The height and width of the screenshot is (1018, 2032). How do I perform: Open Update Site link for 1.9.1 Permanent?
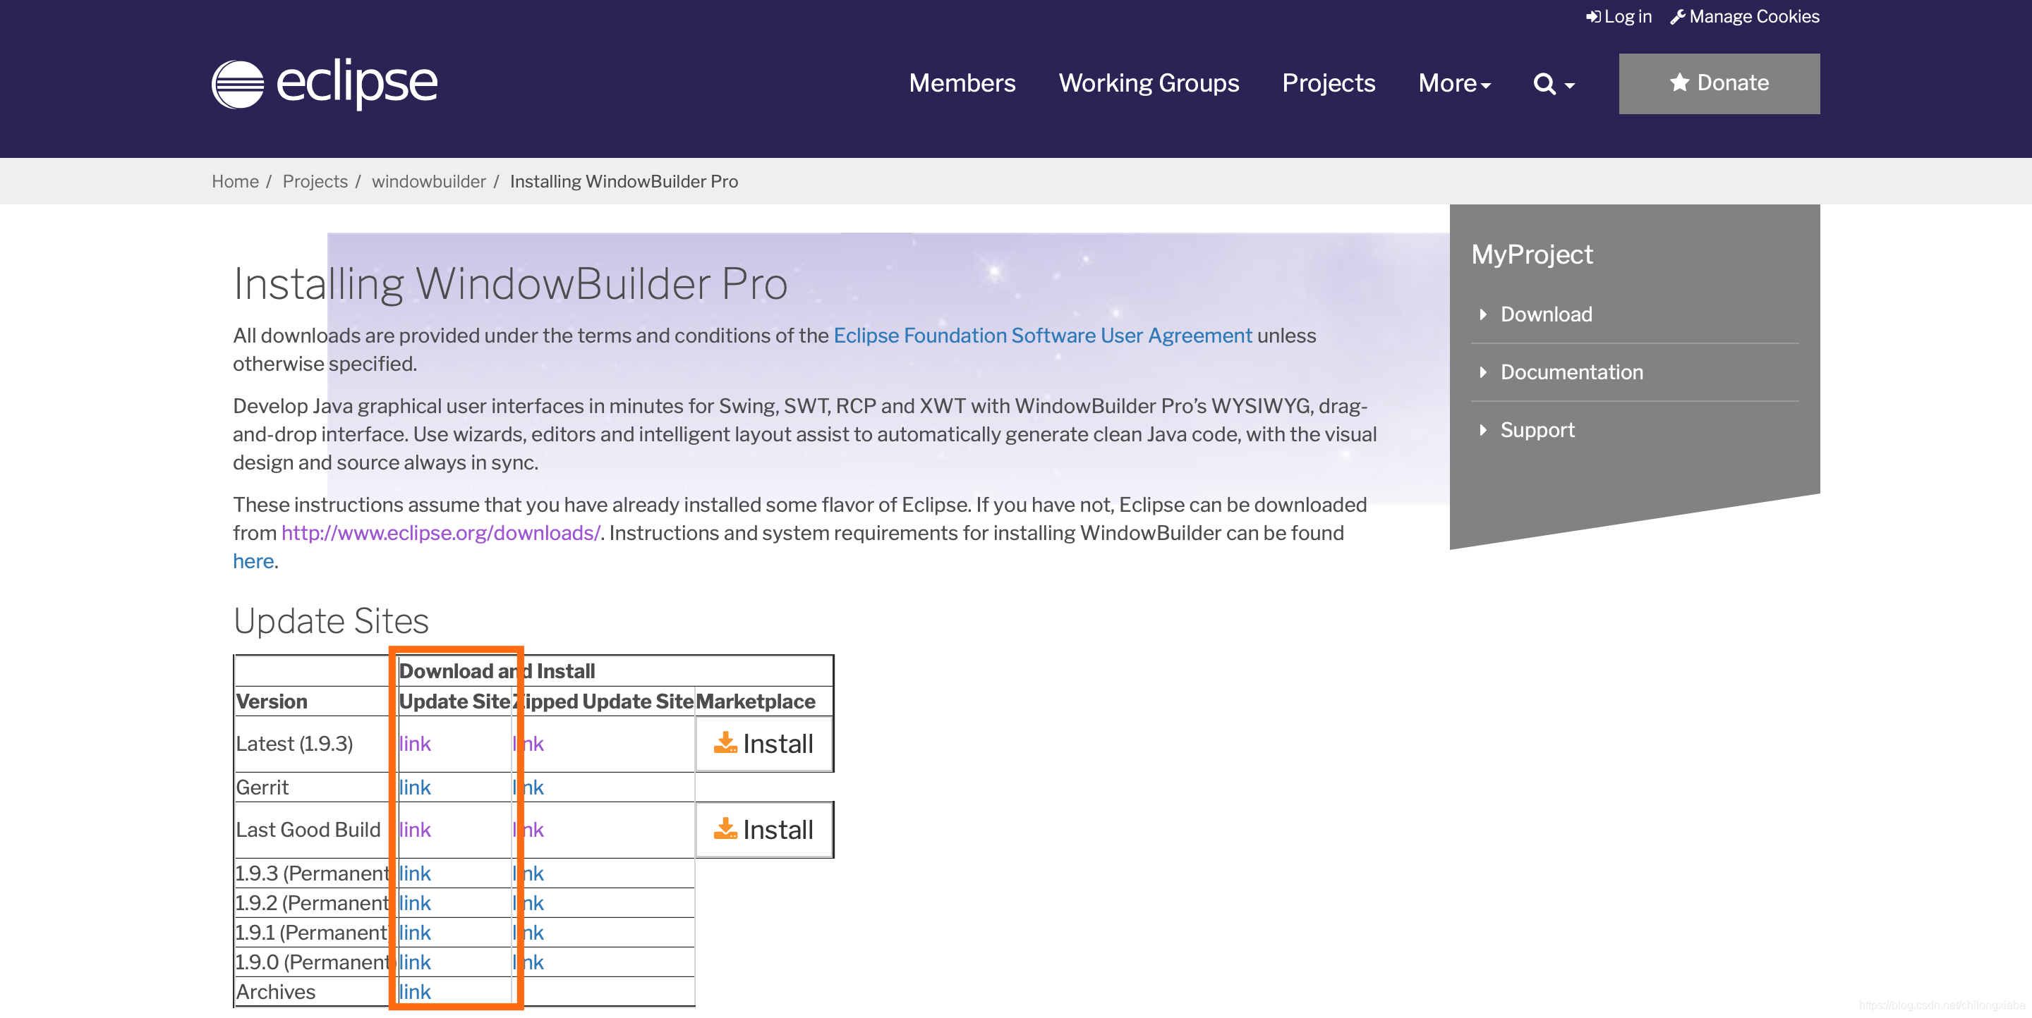click(415, 933)
